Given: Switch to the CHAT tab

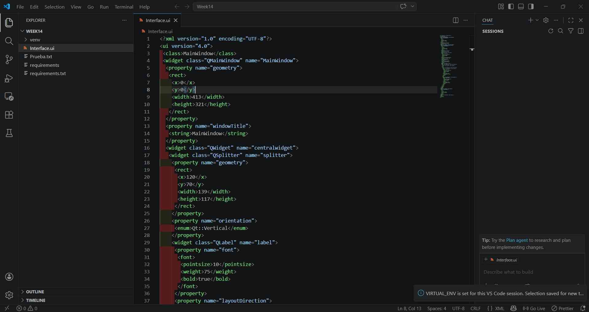Looking at the screenshot, I should pos(487,20).
